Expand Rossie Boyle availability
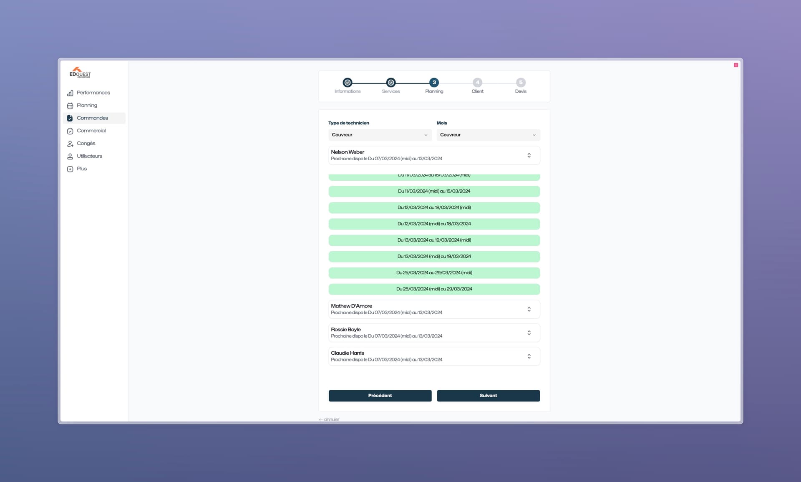 tap(529, 333)
